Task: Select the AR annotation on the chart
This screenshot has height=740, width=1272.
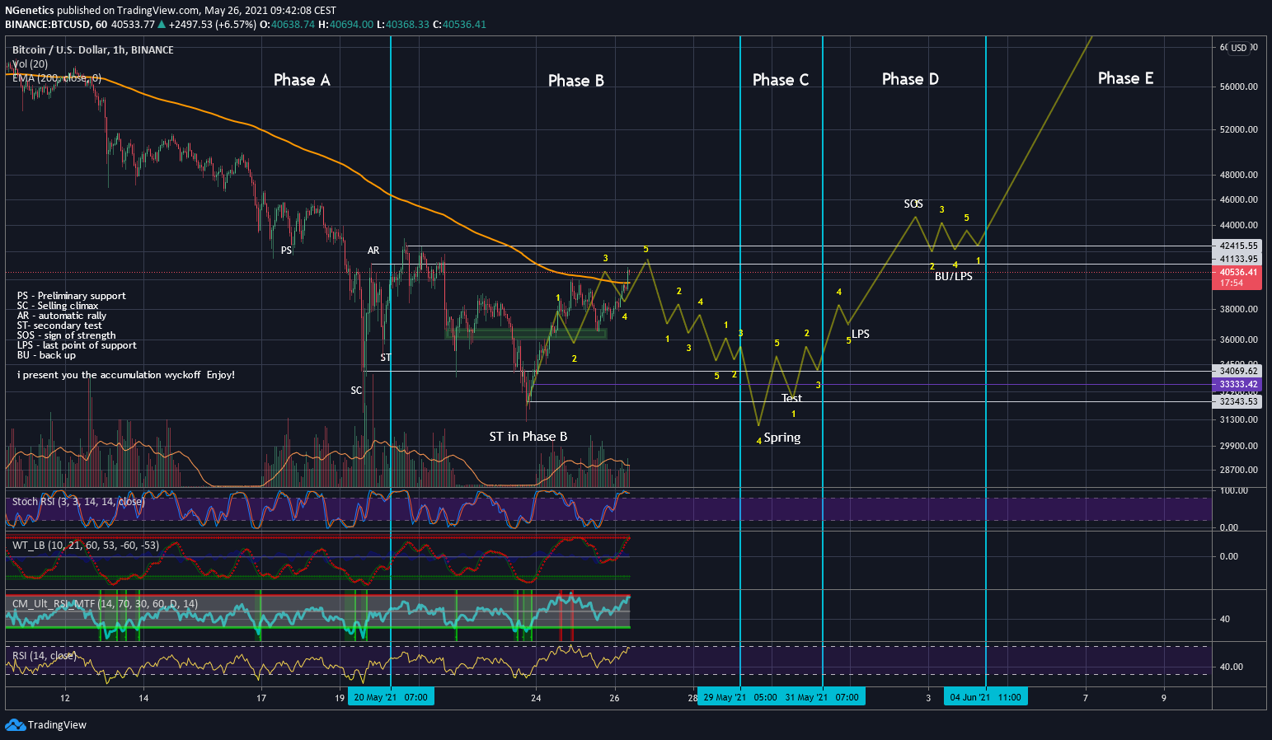Action: pos(373,251)
